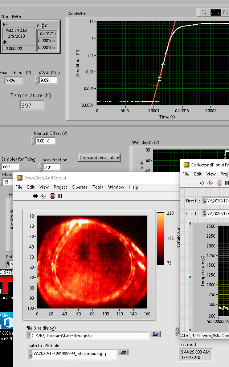Select FC plot legend toggle

tap(216, 12)
